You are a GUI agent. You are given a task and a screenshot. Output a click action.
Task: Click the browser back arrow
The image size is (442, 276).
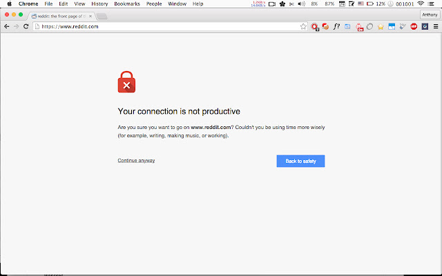6,26
